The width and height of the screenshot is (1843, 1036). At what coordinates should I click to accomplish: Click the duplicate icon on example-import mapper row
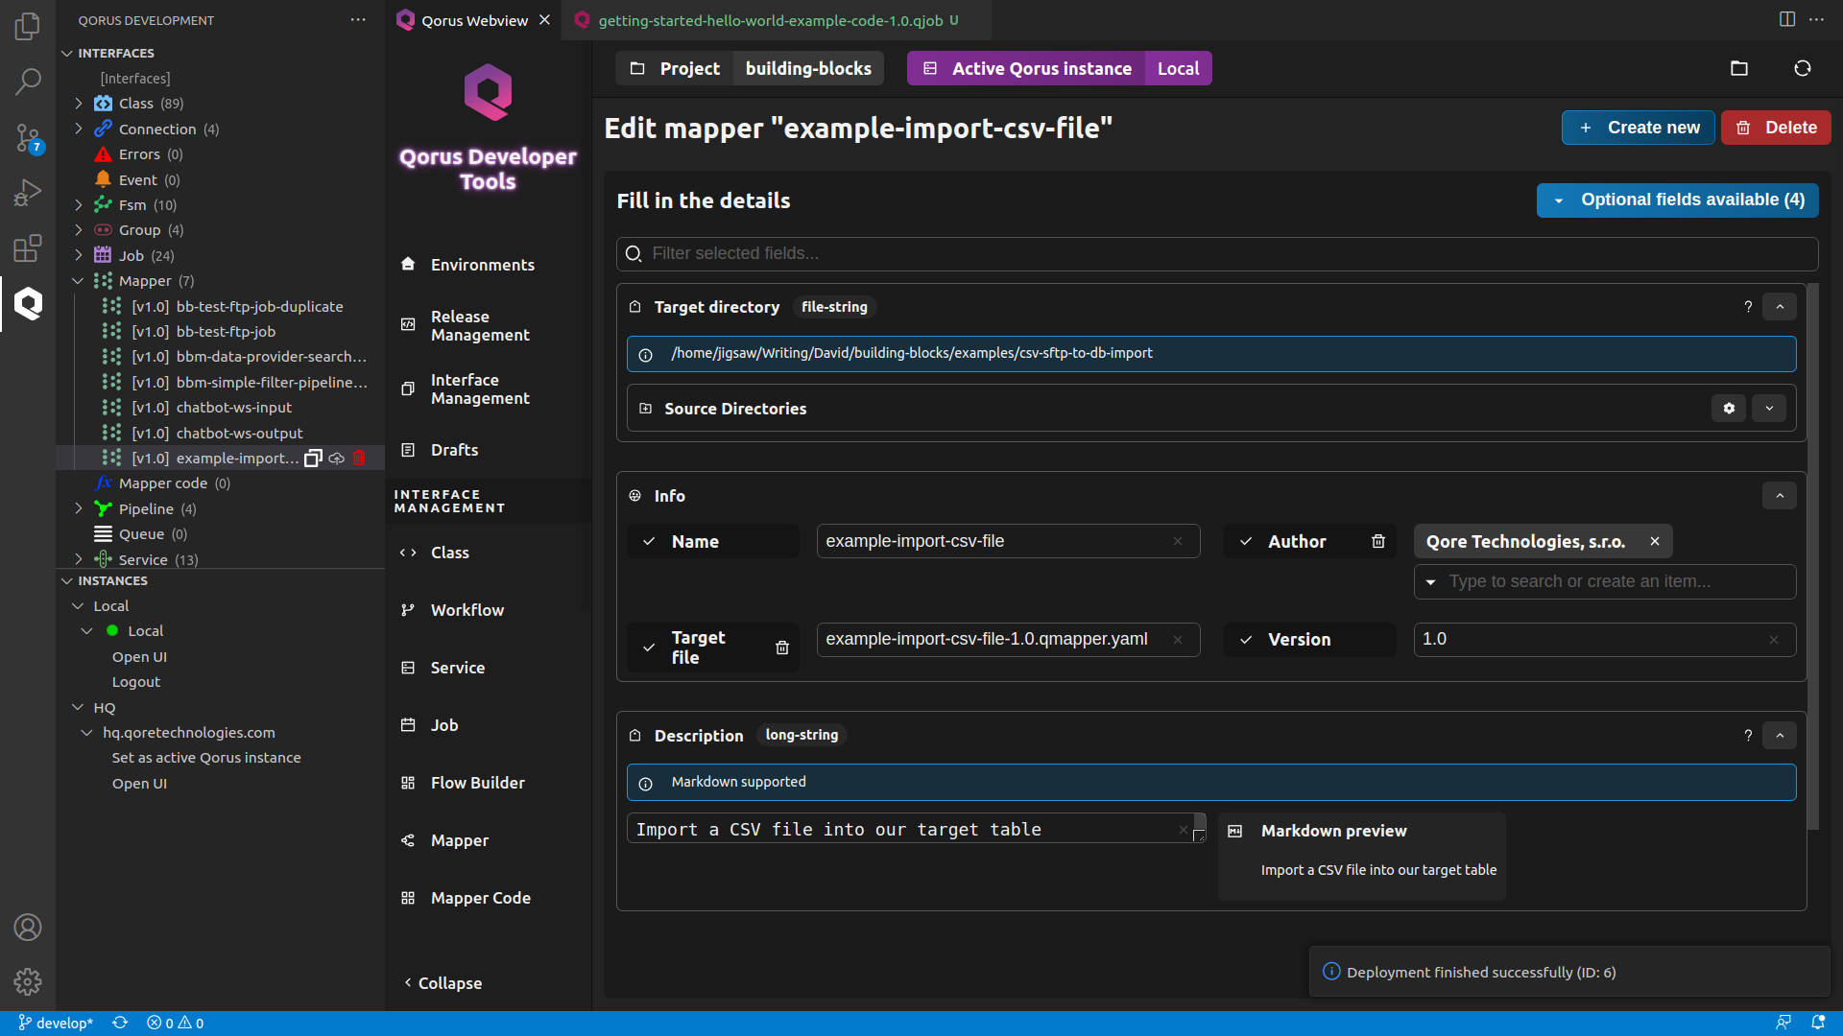coord(312,459)
